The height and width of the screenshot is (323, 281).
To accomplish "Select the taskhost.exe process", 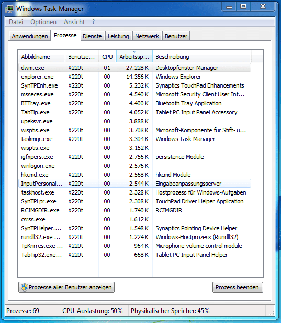I will [x=134, y=192].
